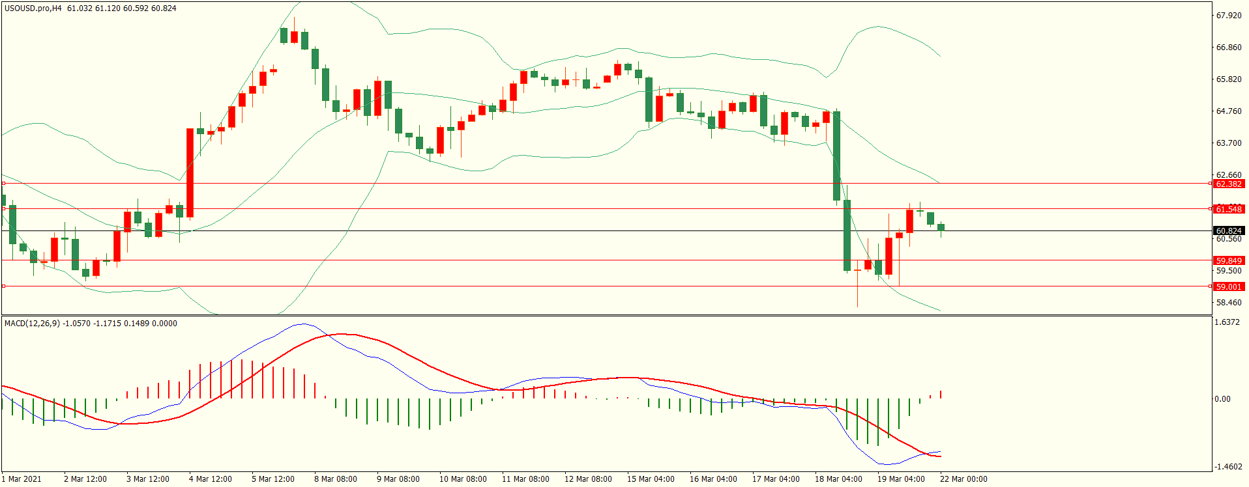Select the 59.001 price level tag
The width and height of the screenshot is (1249, 487).
click(x=1229, y=286)
